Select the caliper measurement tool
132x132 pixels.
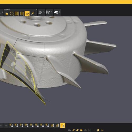(x=32, y=13)
